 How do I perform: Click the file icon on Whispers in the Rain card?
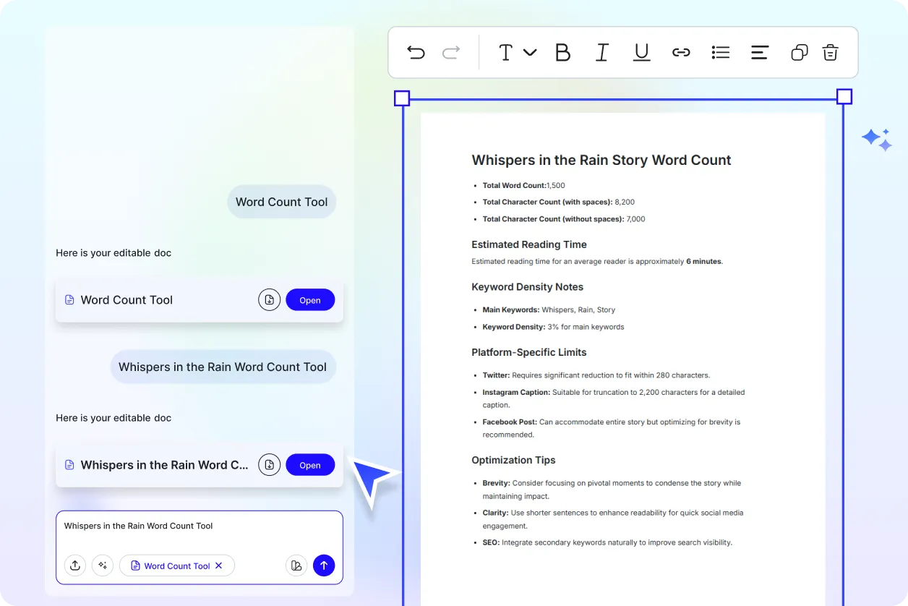[69, 465]
